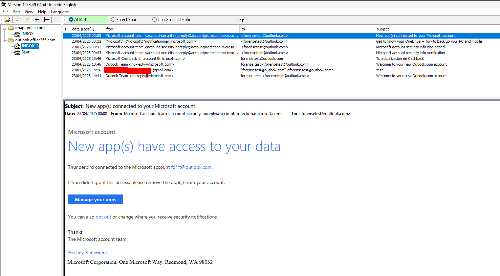500x276 pixels.
Task: Open the fo**t@outlook.com link
Action: pos(191,167)
